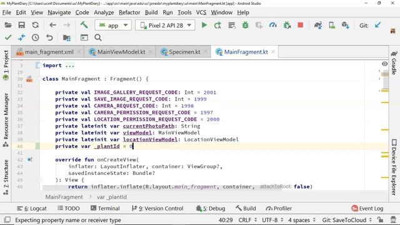Click the Synchronize refresh icon
Image resolution: width=400 pixels, height=225 pixels.
click(36, 25)
